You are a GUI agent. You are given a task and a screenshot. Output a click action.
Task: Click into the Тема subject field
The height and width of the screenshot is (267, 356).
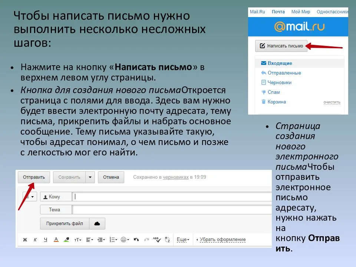[172, 210]
